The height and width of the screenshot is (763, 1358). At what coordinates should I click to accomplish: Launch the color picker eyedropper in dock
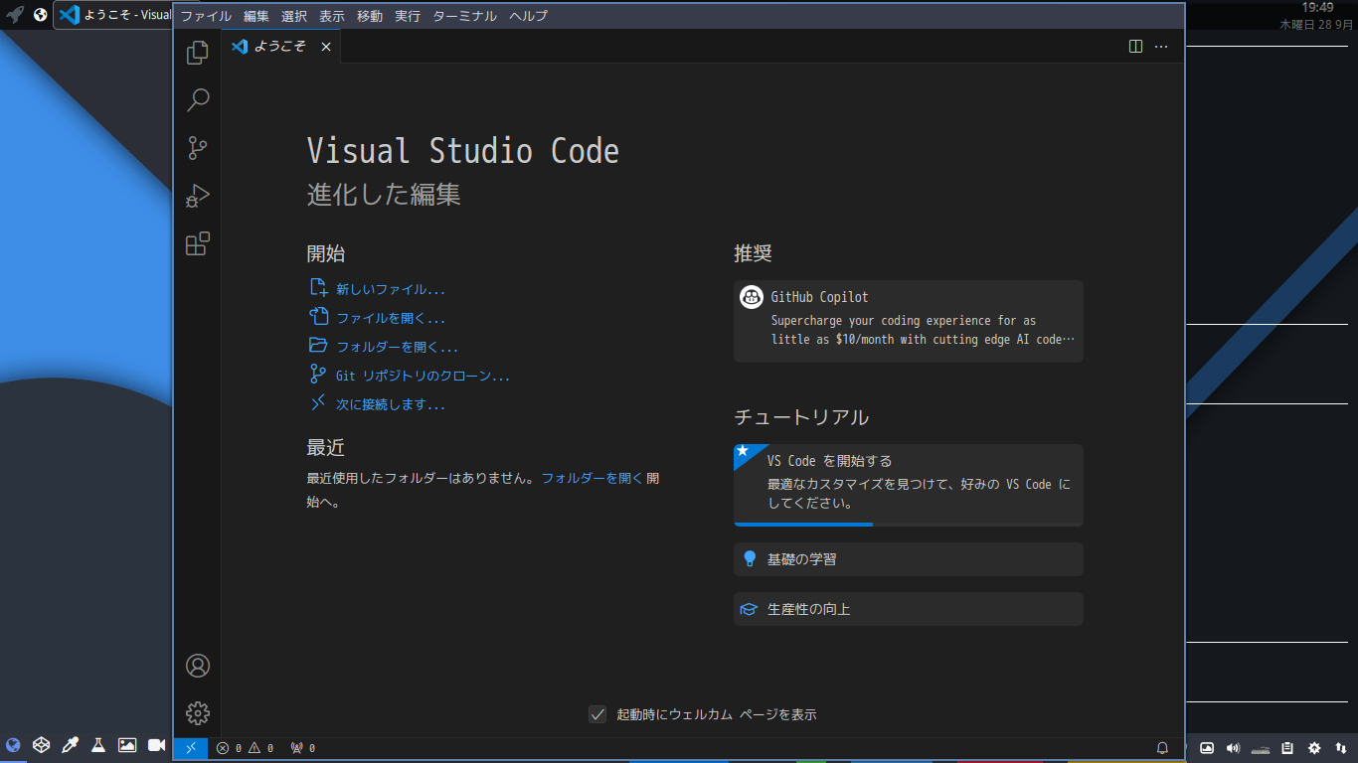tap(70, 745)
